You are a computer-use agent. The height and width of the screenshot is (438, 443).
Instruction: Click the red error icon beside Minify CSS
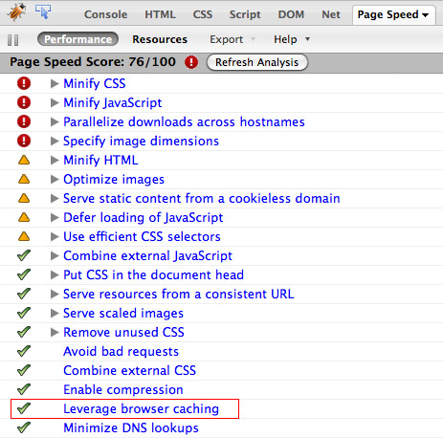tap(24, 83)
